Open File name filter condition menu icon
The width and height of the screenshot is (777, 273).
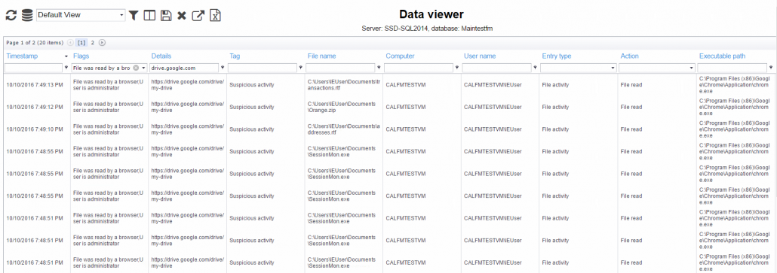click(379, 68)
